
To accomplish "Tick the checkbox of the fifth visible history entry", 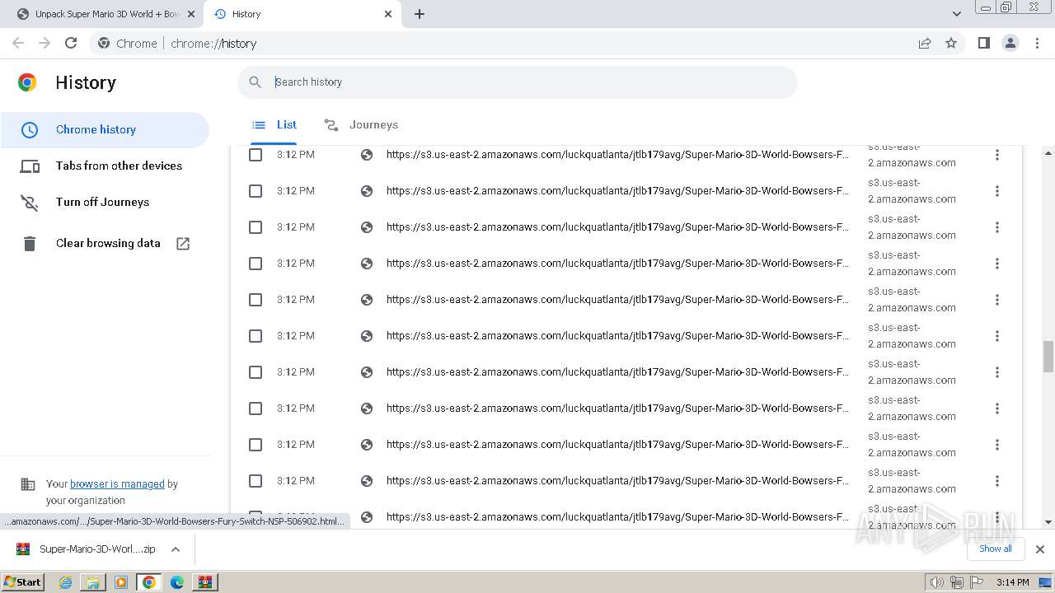I will pyautogui.click(x=256, y=300).
